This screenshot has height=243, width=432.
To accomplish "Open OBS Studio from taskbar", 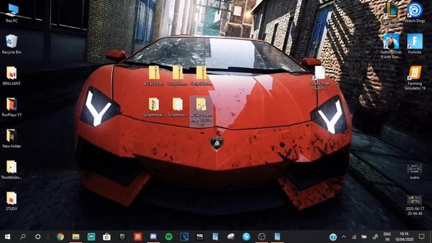I will (262, 236).
